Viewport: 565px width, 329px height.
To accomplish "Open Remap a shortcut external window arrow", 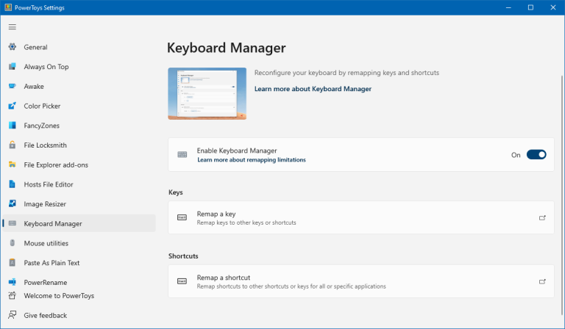I will pyautogui.click(x=542, y=281).
